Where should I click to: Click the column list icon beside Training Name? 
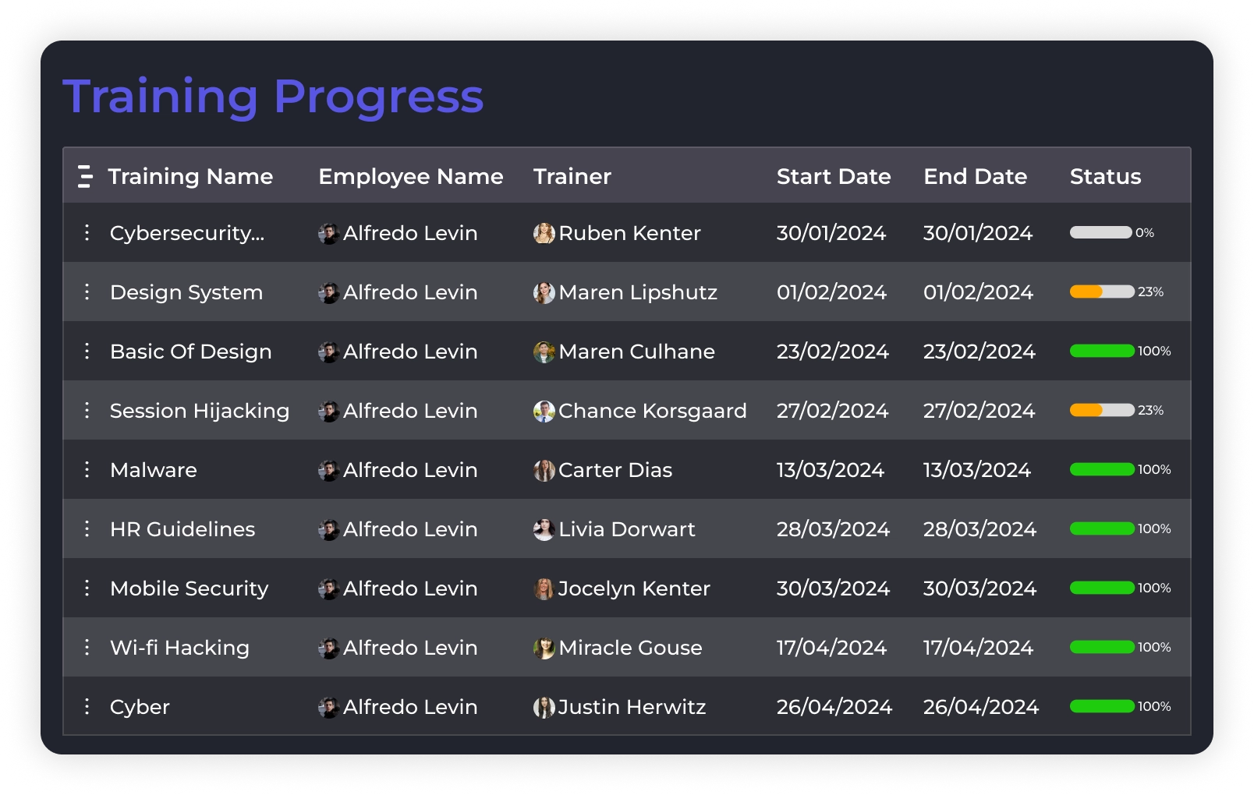(86, 176)
